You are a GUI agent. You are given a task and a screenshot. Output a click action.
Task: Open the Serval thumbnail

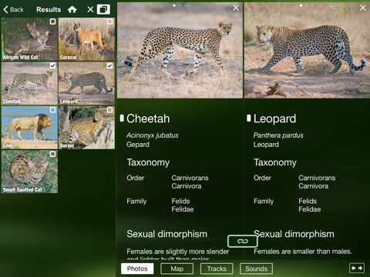86,128
